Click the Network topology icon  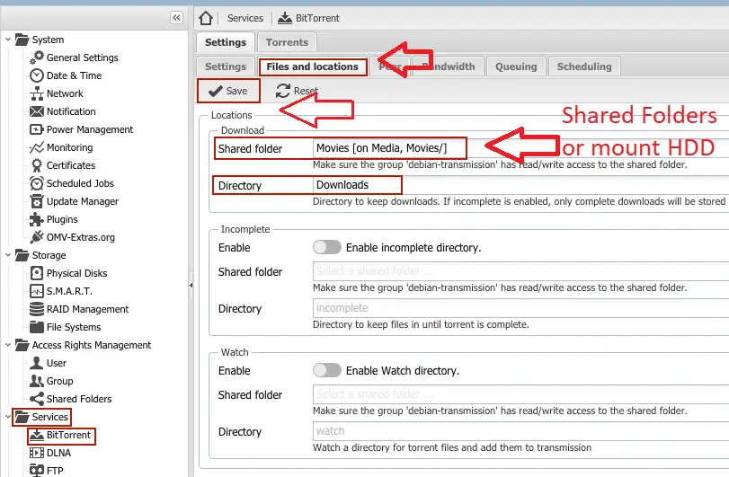(37, 93)
